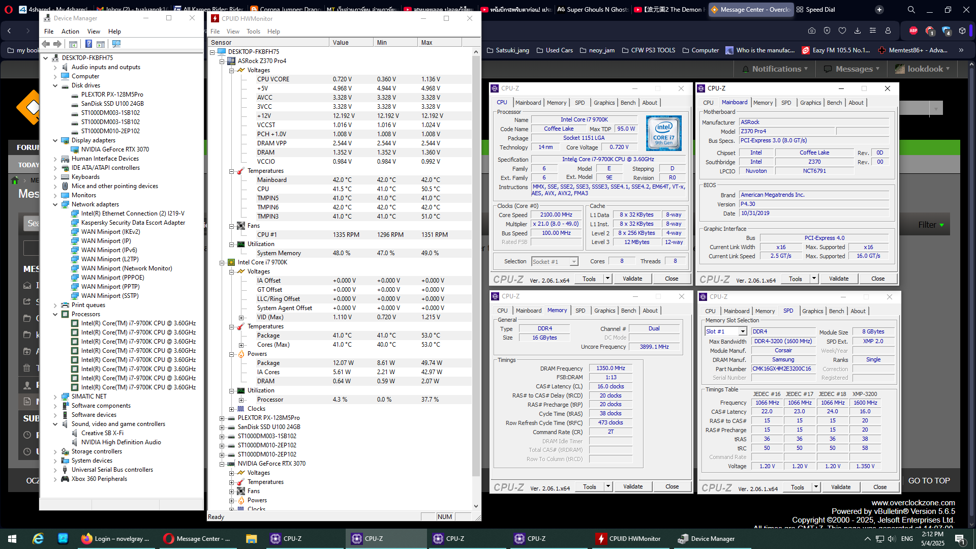Image resolution: width=976 pixels, height=549 pixels.
Task: Click the browser ad-blocker shield icon
Action: [x=827, y=31]
